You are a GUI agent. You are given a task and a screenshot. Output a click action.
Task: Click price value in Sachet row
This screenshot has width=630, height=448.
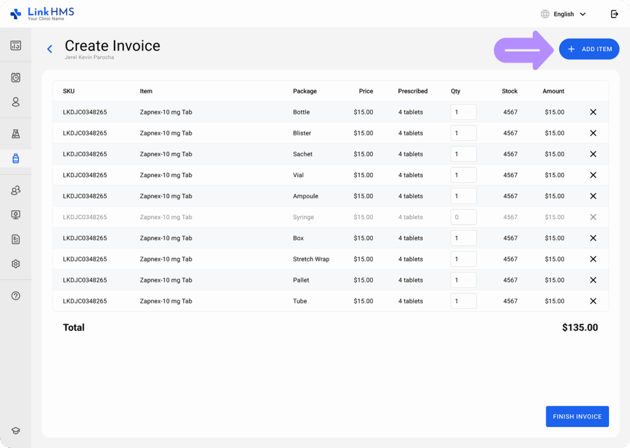363,154
